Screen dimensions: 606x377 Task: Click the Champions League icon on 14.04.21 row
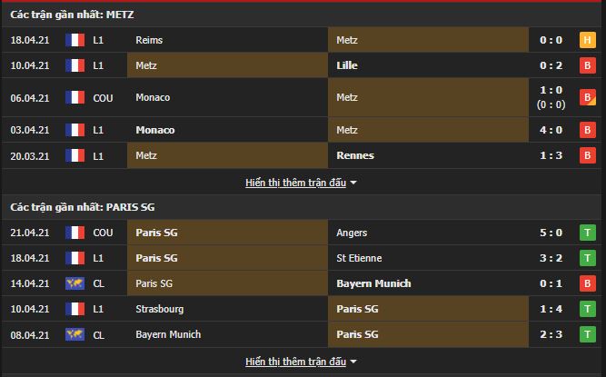coord(75,283)
